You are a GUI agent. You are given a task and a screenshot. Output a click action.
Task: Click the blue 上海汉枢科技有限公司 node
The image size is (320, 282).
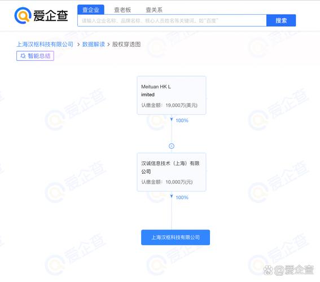coord(176,237)
